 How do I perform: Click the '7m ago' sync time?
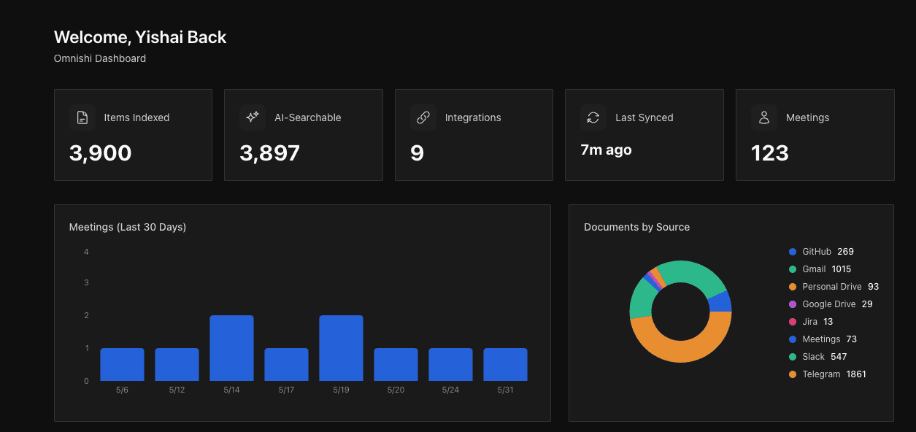point(606,150)
